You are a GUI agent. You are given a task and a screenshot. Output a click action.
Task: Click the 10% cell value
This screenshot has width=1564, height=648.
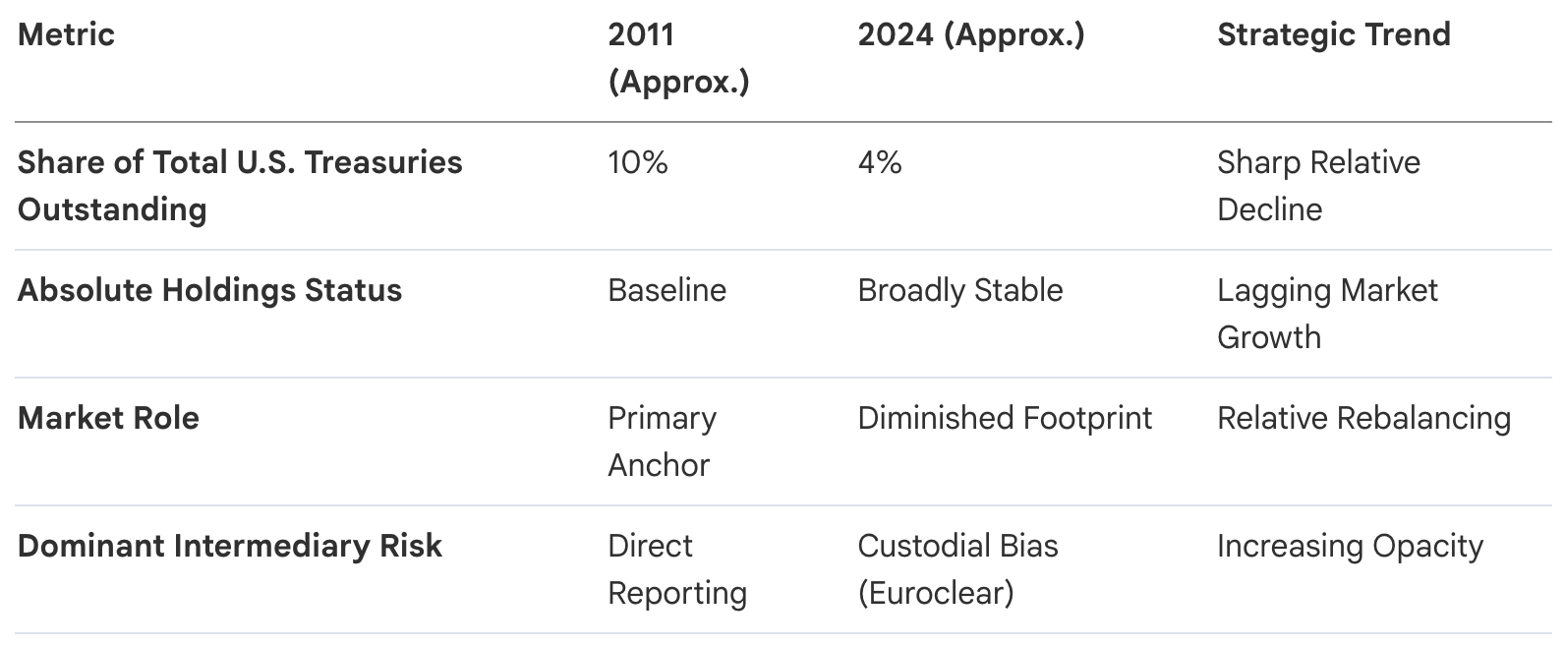[x=638, y=162]
